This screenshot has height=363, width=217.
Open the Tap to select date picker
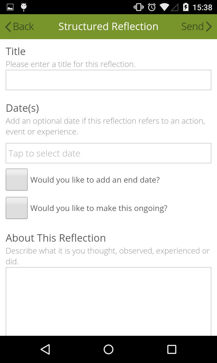coord(108,153)
